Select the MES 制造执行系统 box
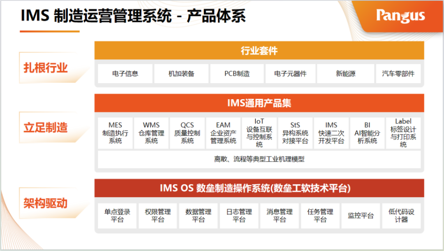Viewport: 444px width, 251px height. pyautogui.click(x=115, y=133)
